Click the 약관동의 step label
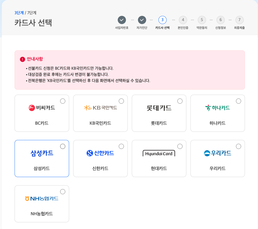Image resolution: width=258 pixels, height=229 pixels. coord(202,28)
